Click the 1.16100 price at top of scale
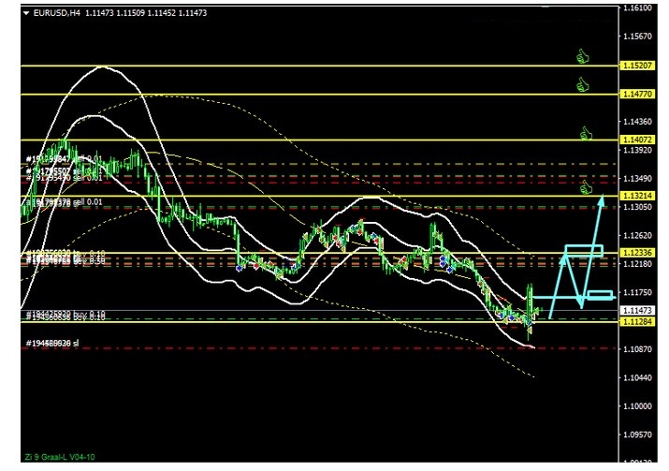The image size is (669, 471). pyautogui.click(x=636, y=8)
